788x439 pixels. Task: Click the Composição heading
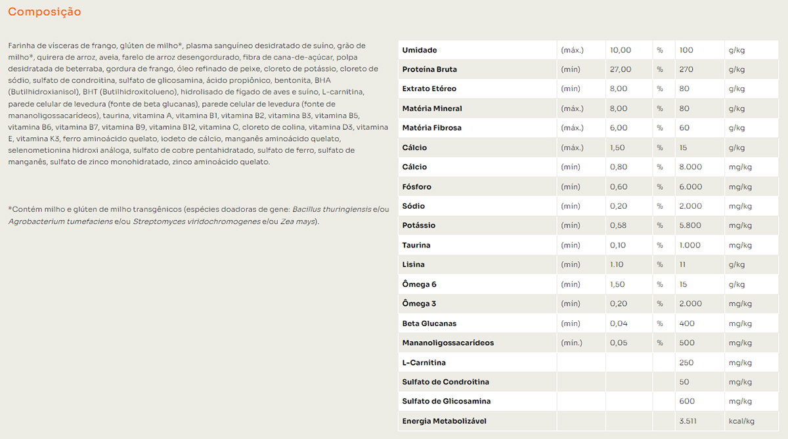(45, 12)
